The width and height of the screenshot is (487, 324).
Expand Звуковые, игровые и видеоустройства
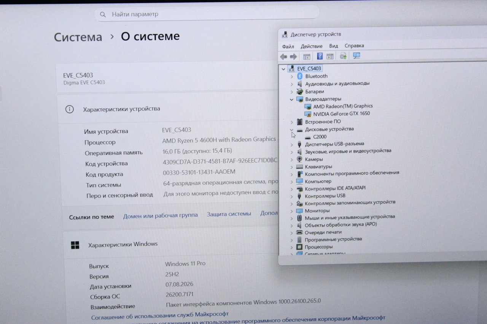point(292,152)
